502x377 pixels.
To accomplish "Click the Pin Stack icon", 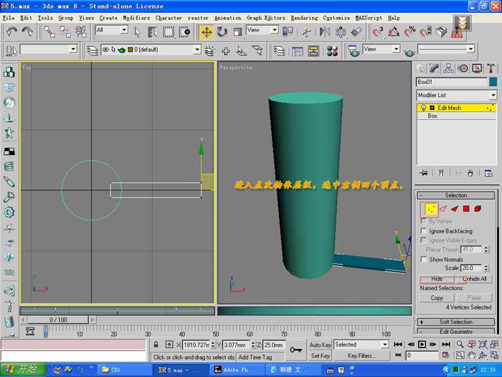I will pyautogui.click(x=424, y=173).
